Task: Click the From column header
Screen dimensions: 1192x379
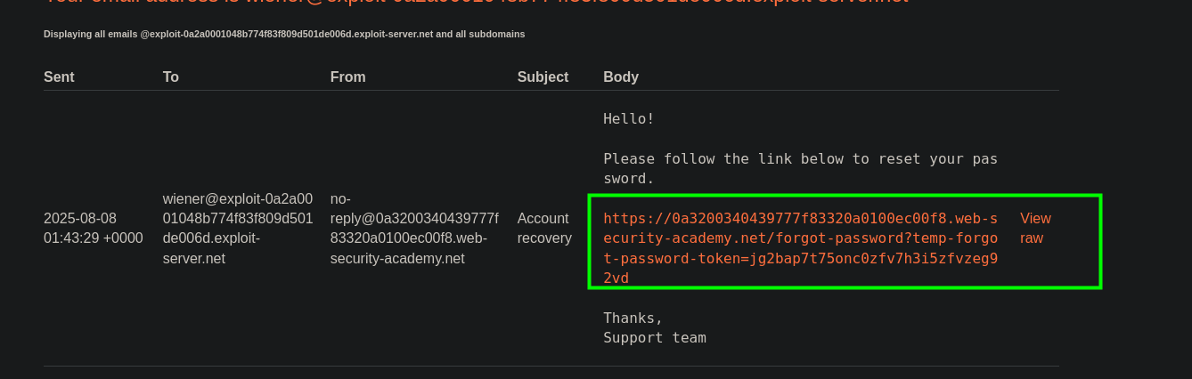Action: coord(347,77)
